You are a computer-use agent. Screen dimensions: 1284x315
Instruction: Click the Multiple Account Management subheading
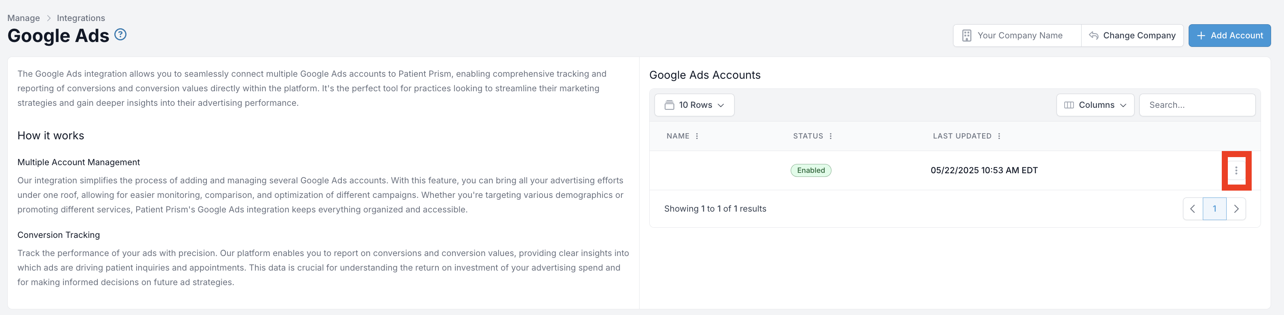78,162
